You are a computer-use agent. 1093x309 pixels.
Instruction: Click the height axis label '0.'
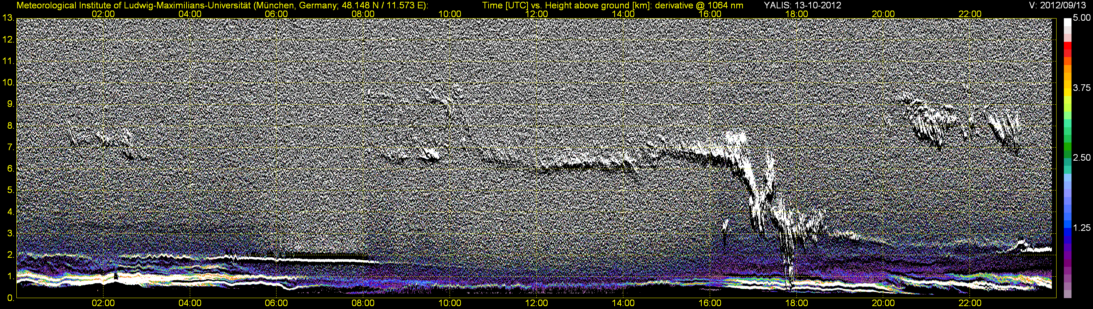(10, 298)
